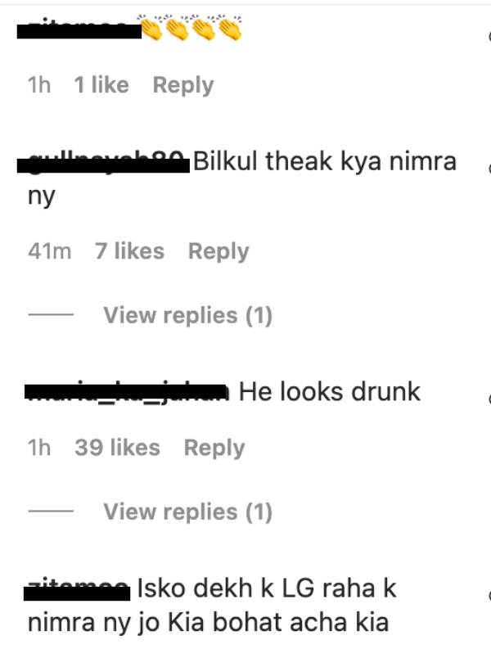Show who gave 39 likes
The height and width of the screenshot is (667, 491).
(118, 448)
